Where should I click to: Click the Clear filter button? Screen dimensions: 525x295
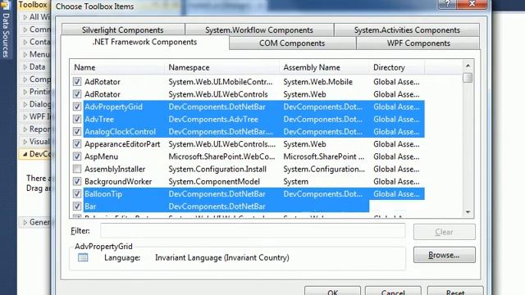[x=445, y=232]
